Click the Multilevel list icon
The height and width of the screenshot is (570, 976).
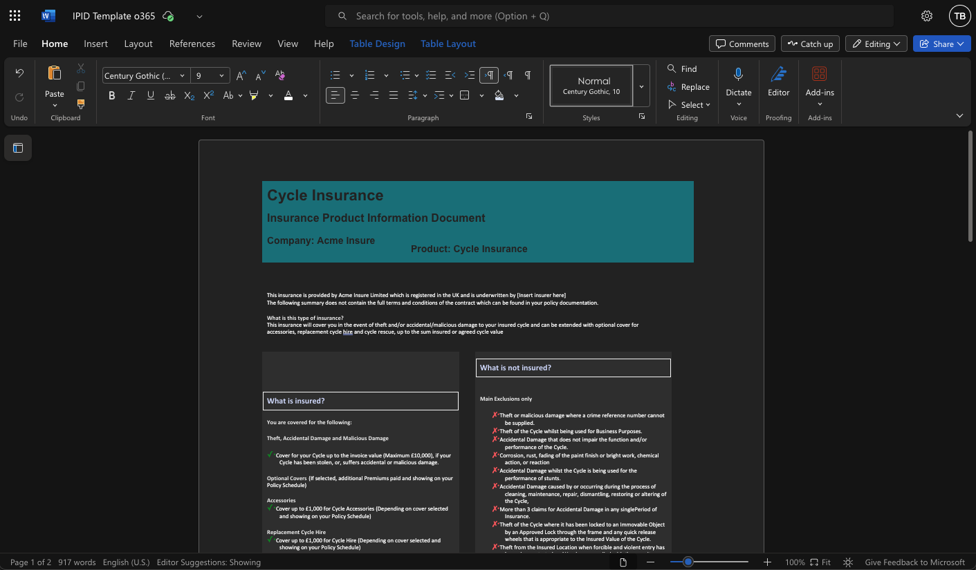405,75
